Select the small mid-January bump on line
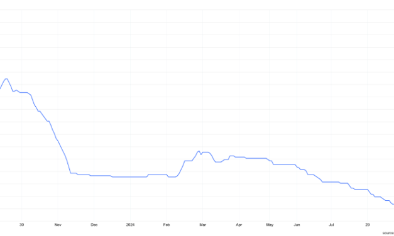394x236 pixels. click(149, 174)
